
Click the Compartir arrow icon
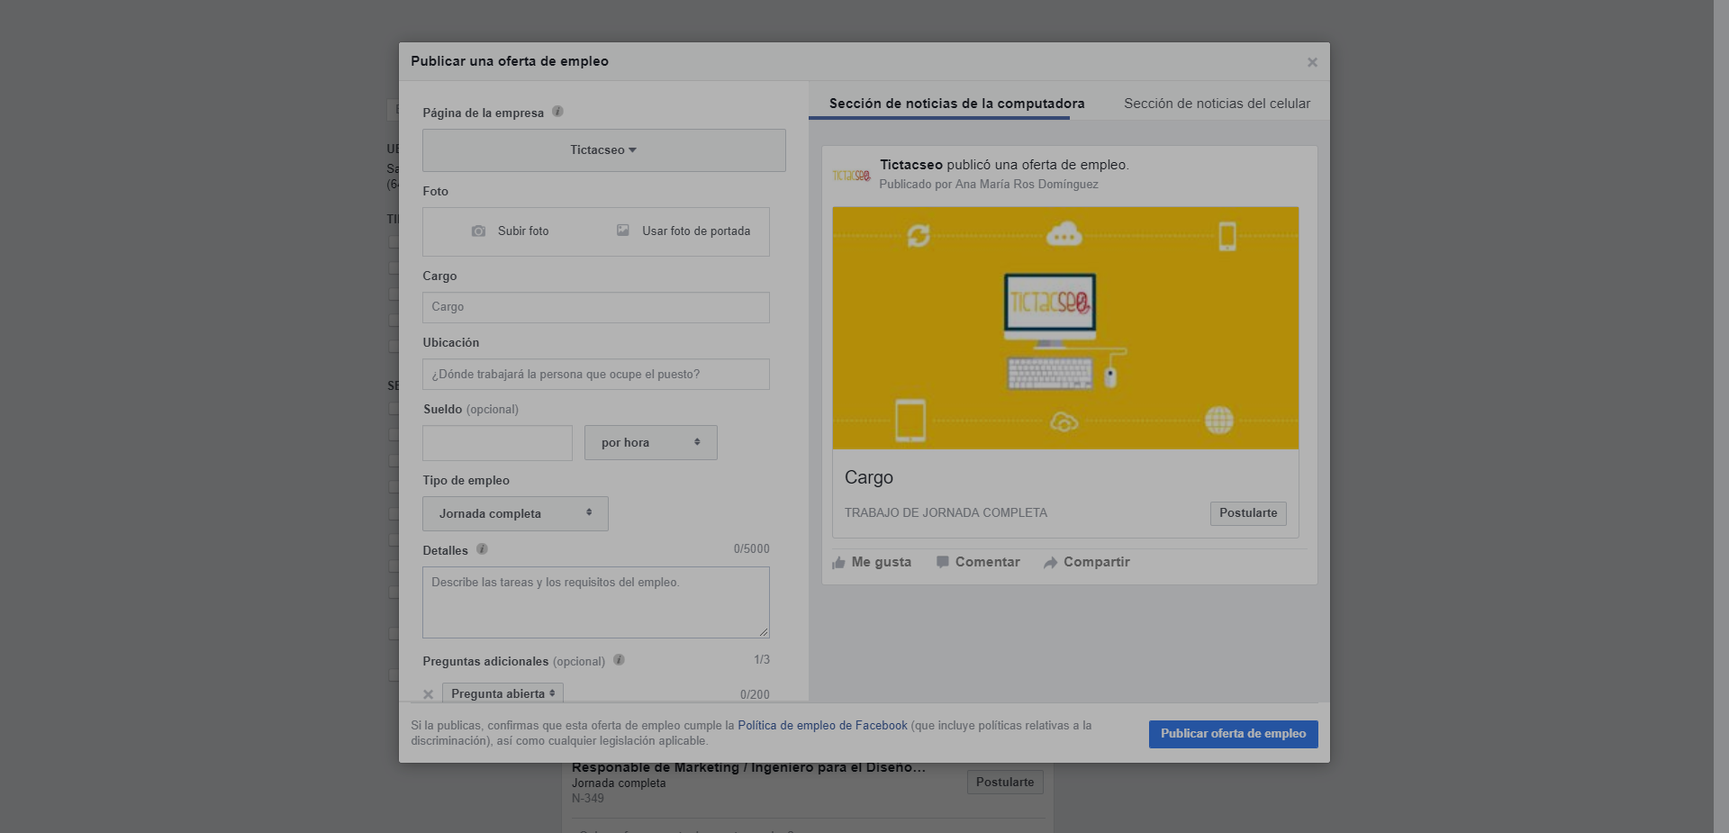(x=1050, y=563)
